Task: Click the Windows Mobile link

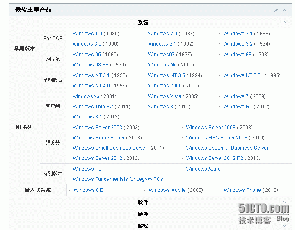Action: [167, 190]
